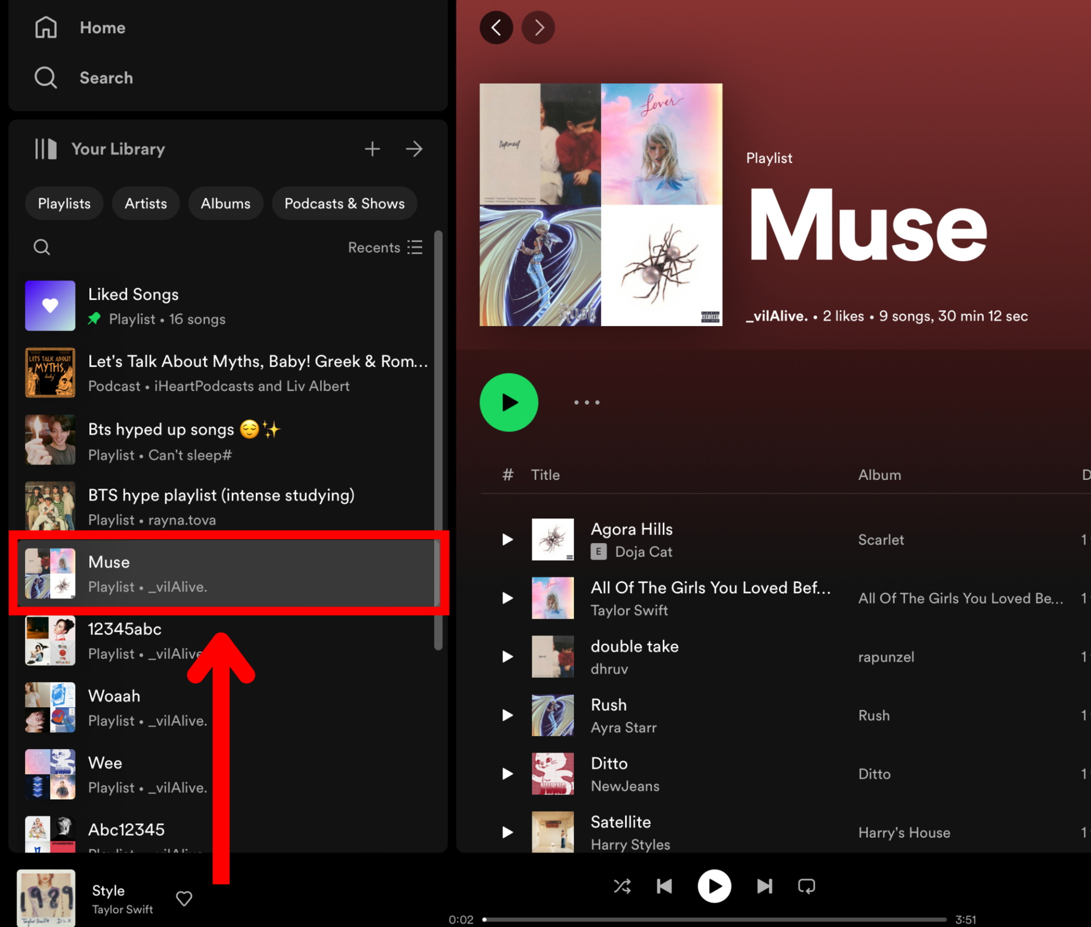Skip to previous track
This screenshot has height=927, width=1091.
tap(664, 886)
